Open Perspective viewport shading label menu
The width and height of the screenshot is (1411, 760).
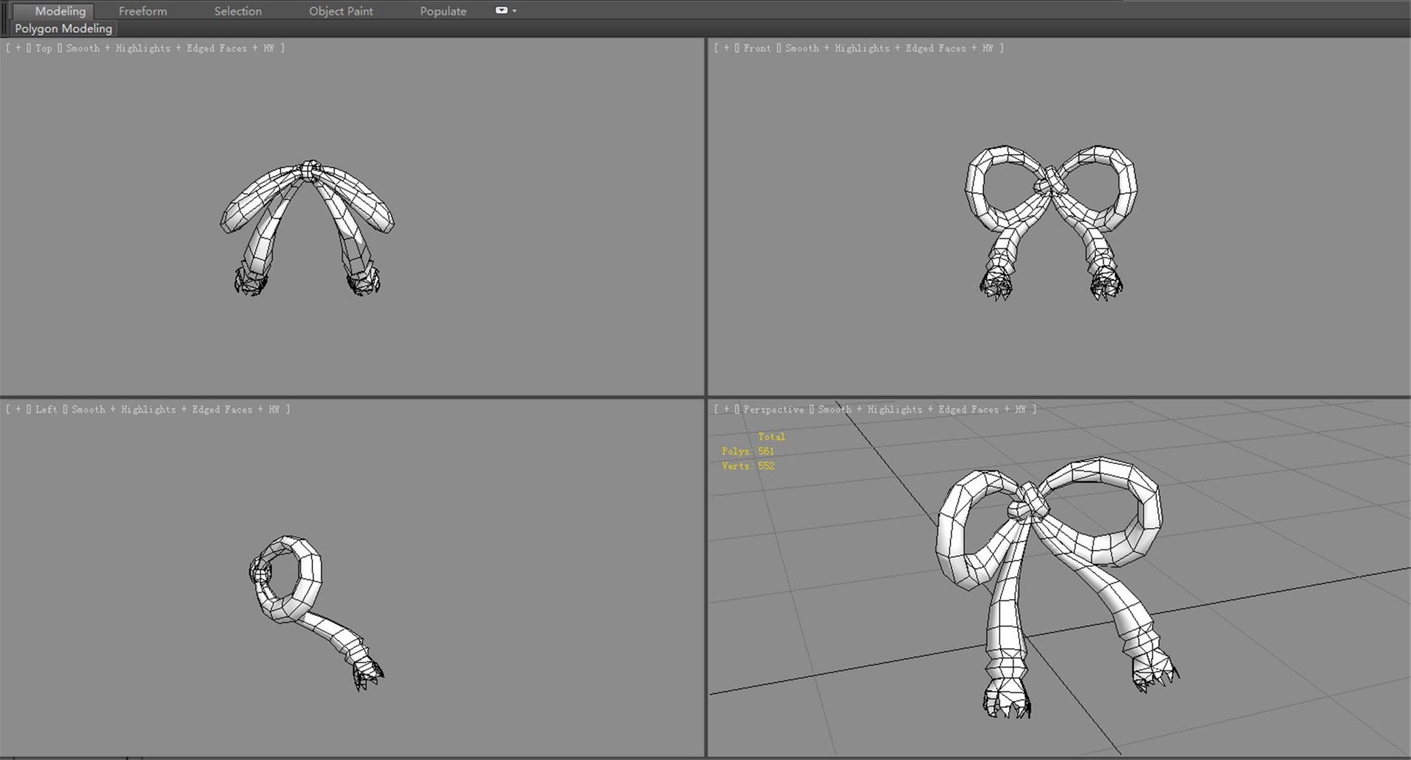coord(922,410)
